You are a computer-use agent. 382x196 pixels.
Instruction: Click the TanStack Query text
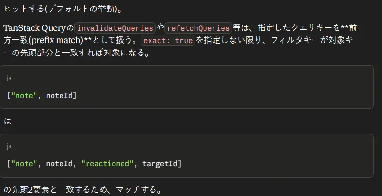pos(35,28)
